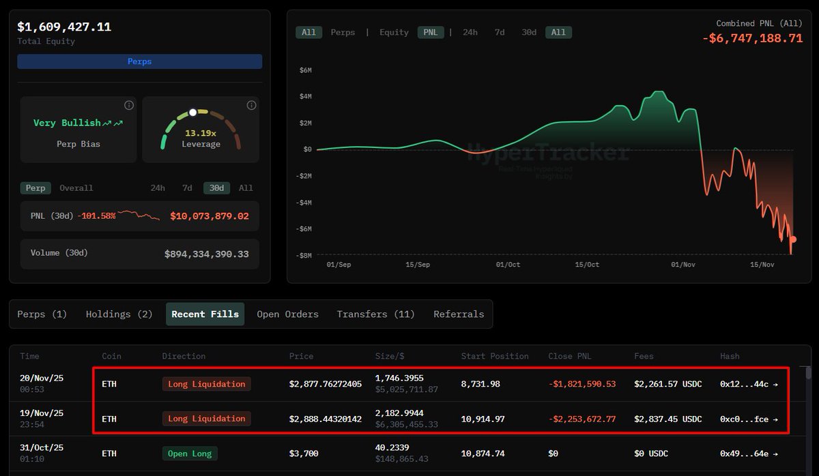Choose 30d range above the chart
The width and height of the screenshot is (819, 476).
pyautogui.click(x=529, y=32)
